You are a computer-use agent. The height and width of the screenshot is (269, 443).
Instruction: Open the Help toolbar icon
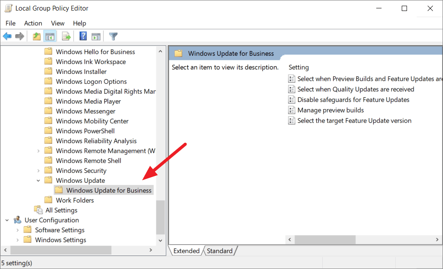point(83,36)
